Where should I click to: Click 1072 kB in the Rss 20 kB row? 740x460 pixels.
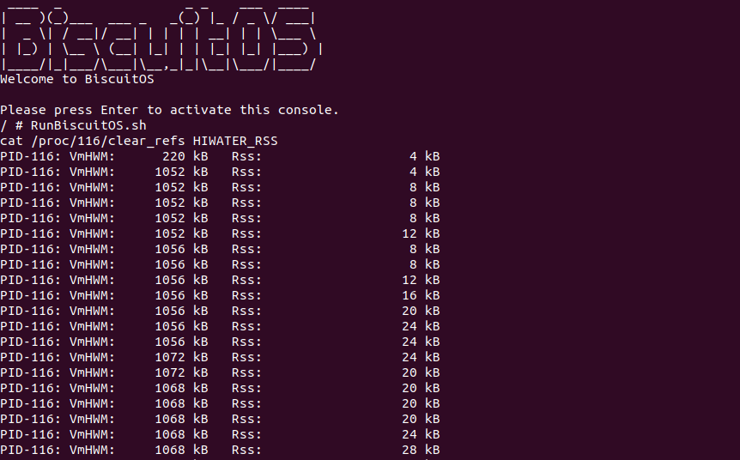pyautogui.click(x=181, y=372)
